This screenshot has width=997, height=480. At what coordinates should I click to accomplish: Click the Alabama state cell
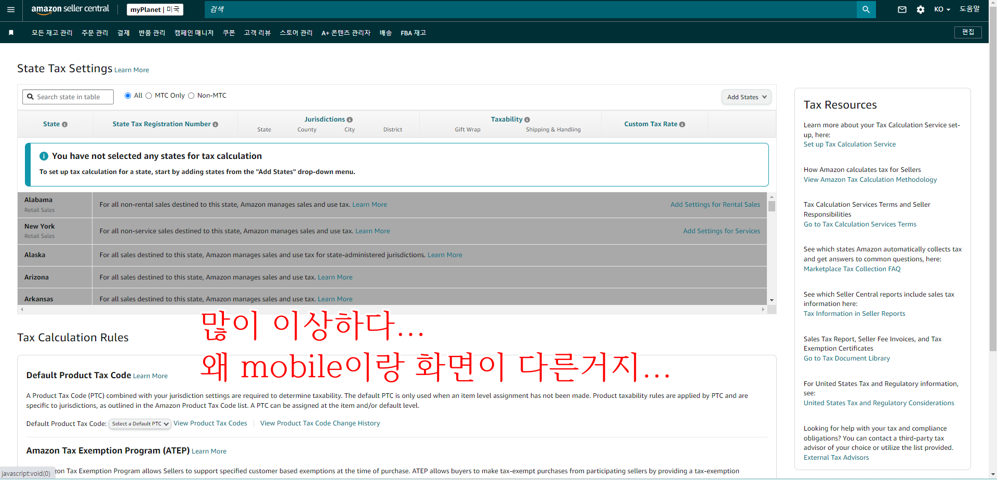(x=55, y=205)
